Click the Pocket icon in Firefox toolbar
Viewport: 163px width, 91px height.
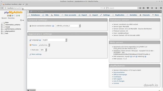[x=148, y=8]
